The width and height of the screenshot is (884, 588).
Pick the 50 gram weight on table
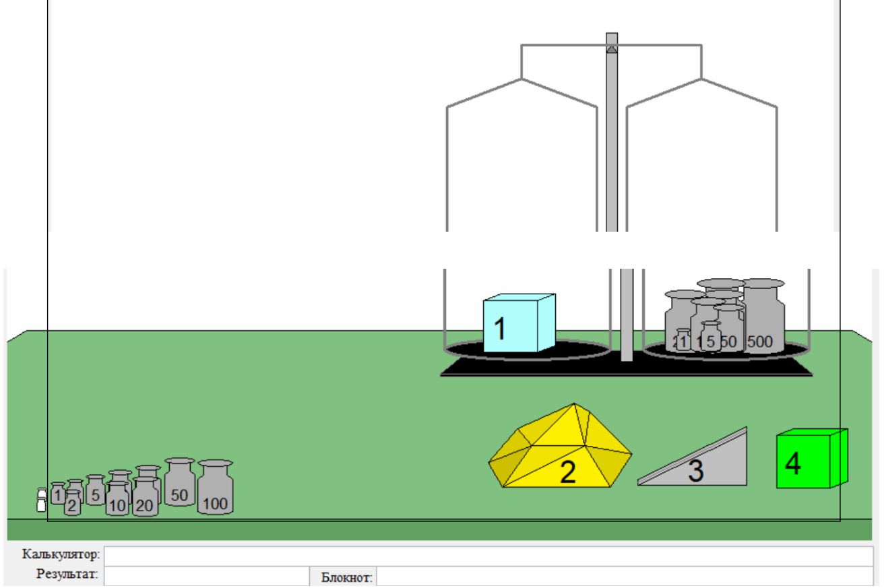179,482
